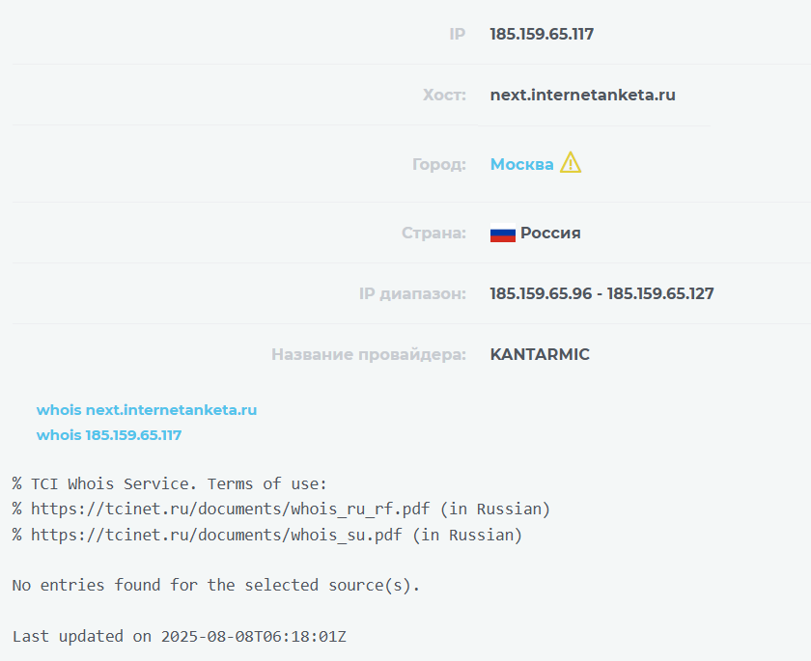Click the No entries found message text
Viewport: 811px width, 661px height.
coord(214,585)
